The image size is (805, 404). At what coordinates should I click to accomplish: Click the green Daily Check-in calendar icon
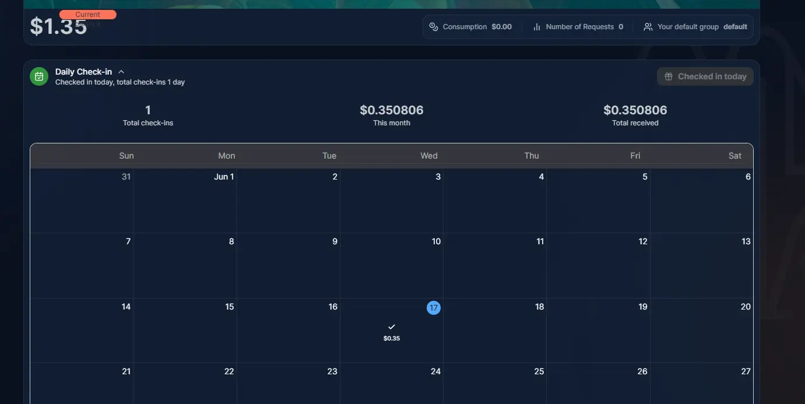click(x=39, y=76)
